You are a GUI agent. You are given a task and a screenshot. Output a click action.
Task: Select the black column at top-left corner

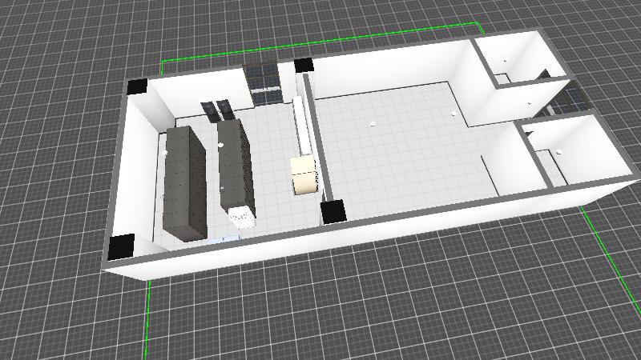(135, 86)
